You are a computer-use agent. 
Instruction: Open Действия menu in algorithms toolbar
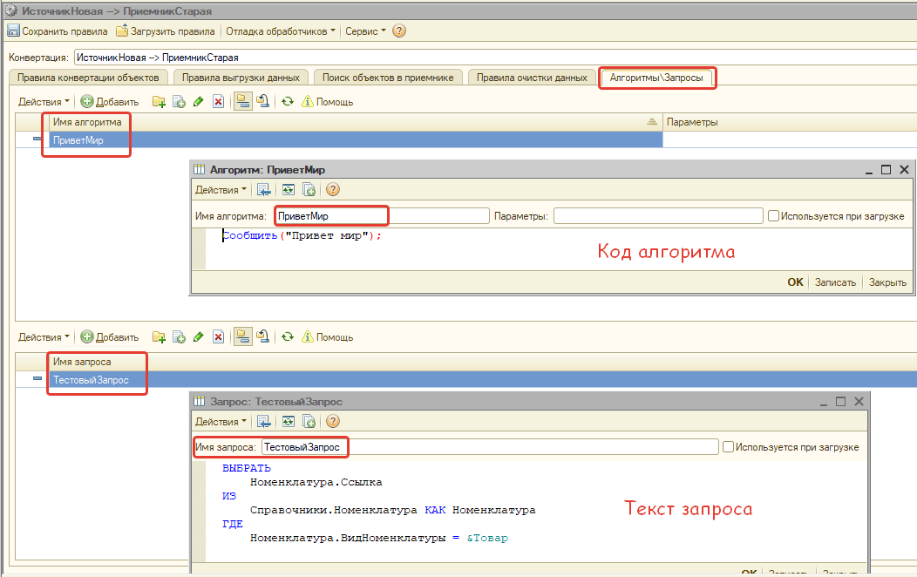(44, 102)
